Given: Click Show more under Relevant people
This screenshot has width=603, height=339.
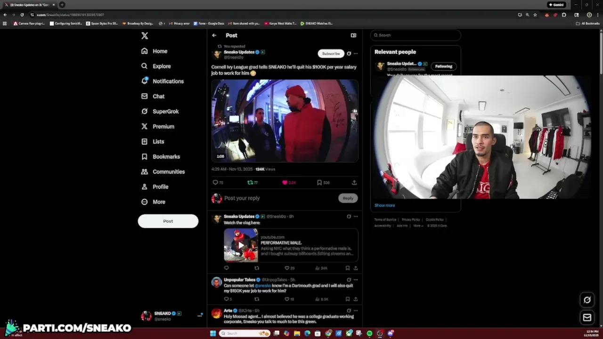Looking at the screenshot, I should 384,205.
